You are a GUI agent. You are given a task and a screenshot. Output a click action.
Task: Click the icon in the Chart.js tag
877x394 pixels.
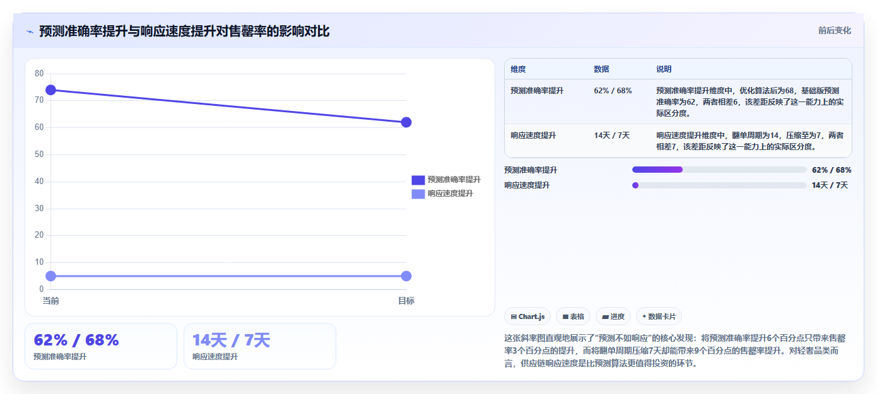514,316
